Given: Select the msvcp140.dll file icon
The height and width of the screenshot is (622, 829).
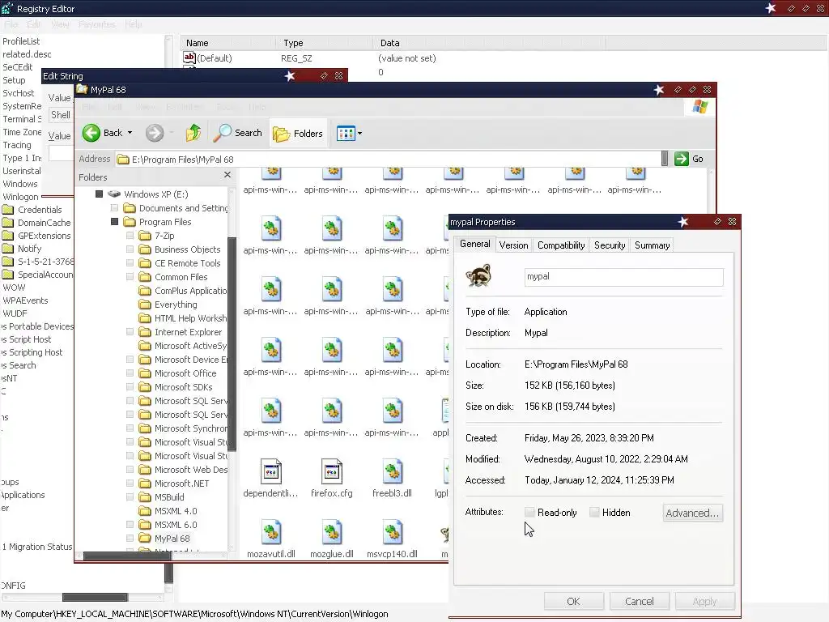Looking at the screenshot, I should pyautogui.click(x=393, y=532).
